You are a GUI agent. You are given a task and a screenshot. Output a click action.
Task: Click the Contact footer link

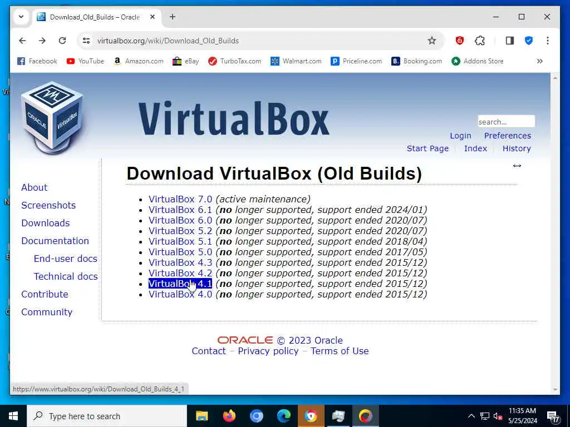[x=209, y=351]
